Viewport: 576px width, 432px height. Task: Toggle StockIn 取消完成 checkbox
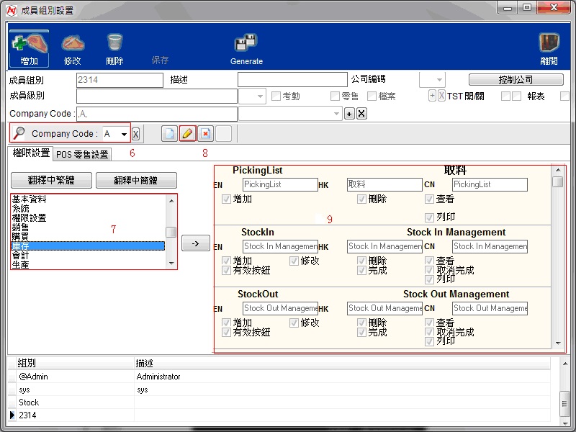(429, 270)
